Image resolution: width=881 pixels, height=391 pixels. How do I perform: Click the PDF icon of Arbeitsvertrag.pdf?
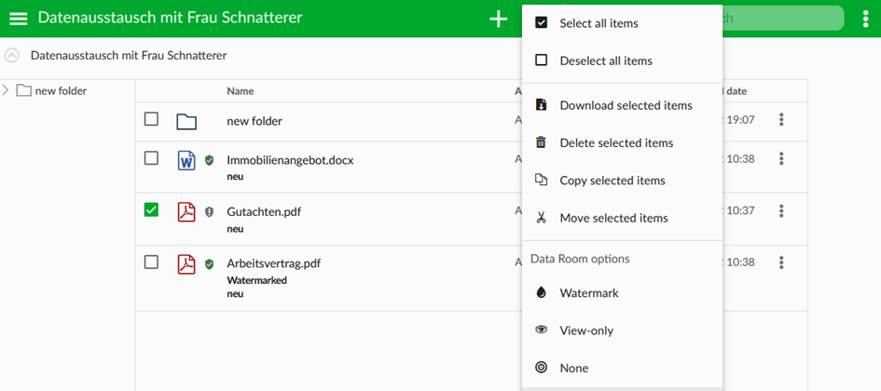(186, 263)
